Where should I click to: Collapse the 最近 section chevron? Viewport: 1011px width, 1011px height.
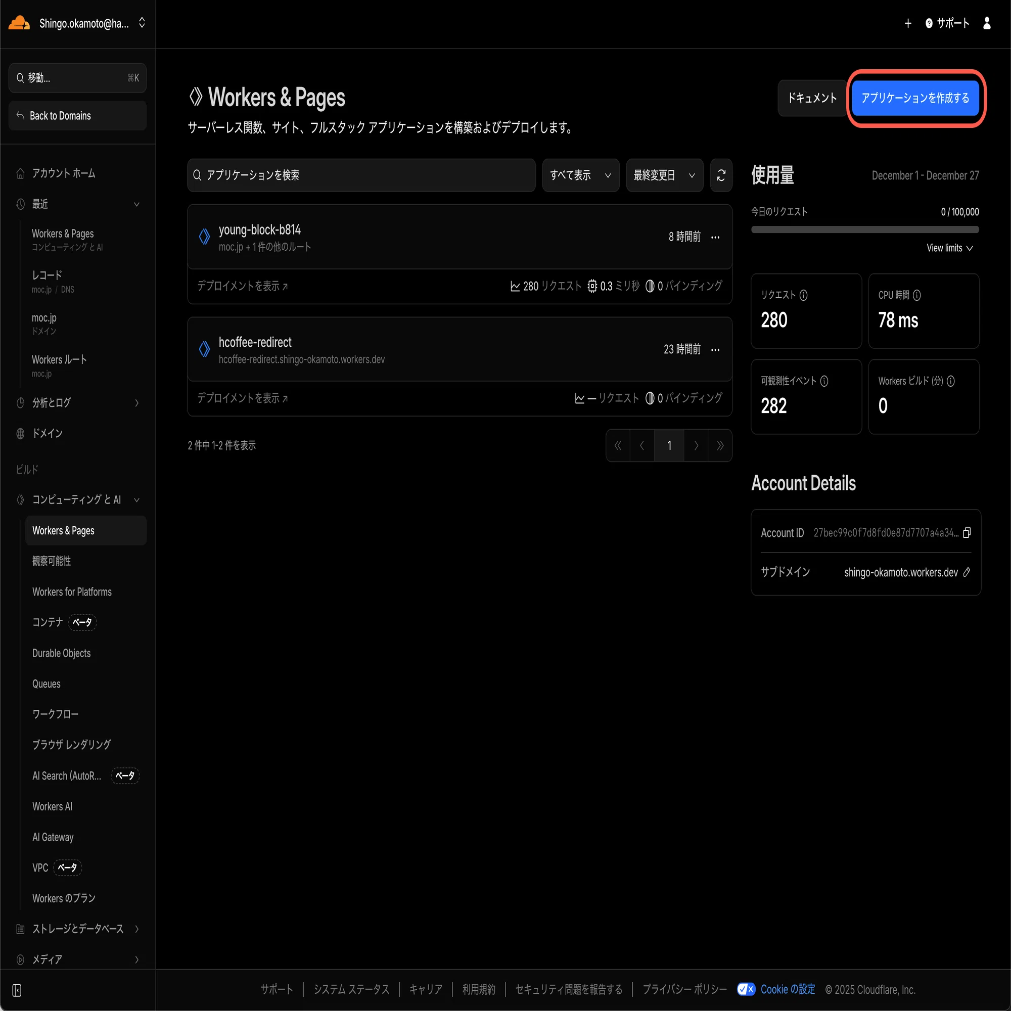(x=136, y=204)
